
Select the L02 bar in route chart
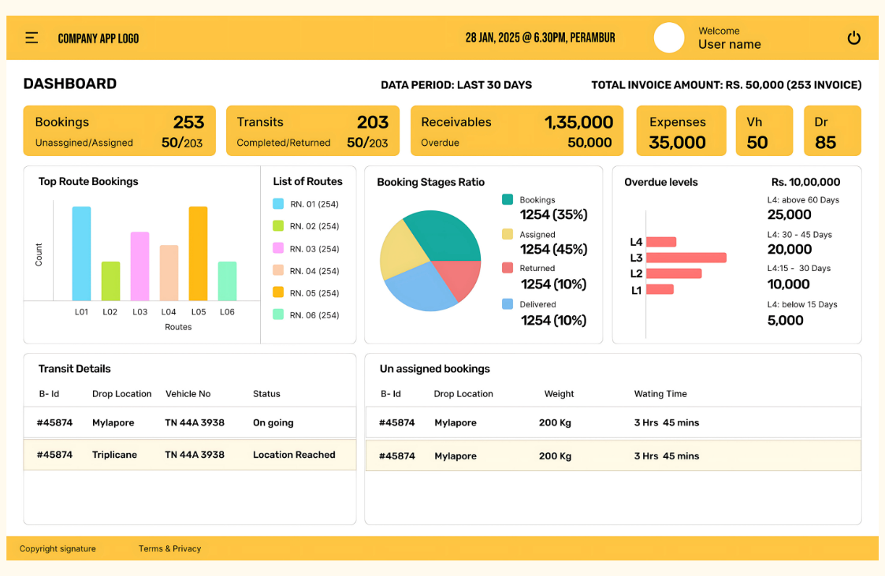pyautogui.click(x=110, y=281)
